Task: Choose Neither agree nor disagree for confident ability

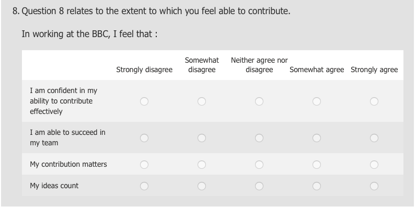Action: [259, 101]
